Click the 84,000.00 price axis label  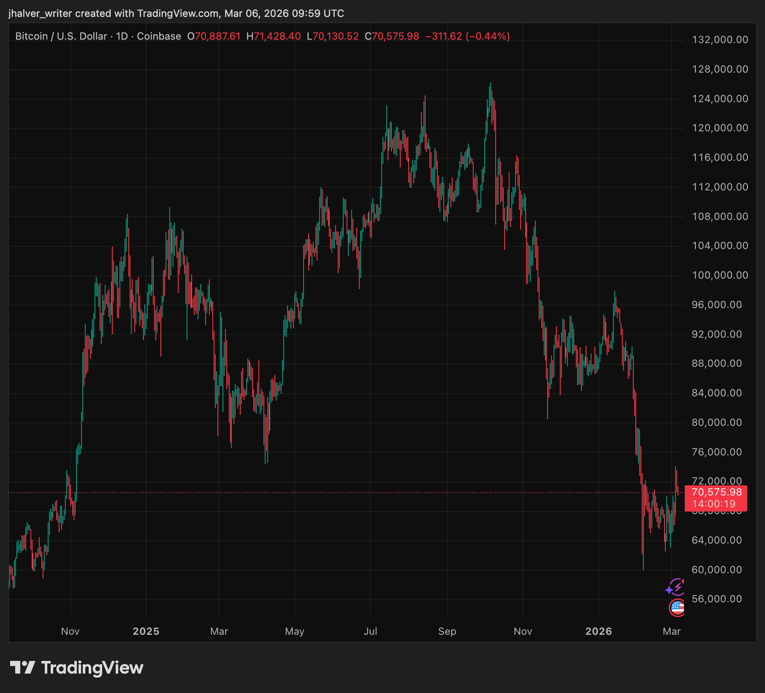pos(716,393)
